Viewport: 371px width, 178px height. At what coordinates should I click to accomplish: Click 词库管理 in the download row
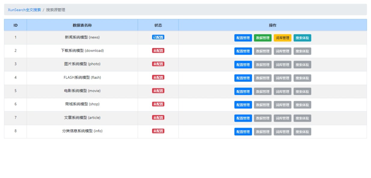point(283,51)
